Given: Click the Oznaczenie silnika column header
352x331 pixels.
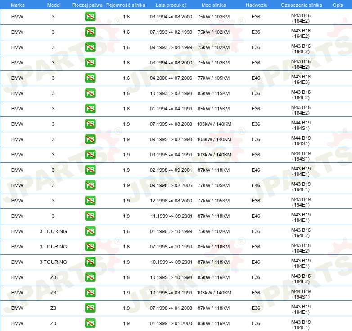Looking at the screenshot, I should point(301,5).
